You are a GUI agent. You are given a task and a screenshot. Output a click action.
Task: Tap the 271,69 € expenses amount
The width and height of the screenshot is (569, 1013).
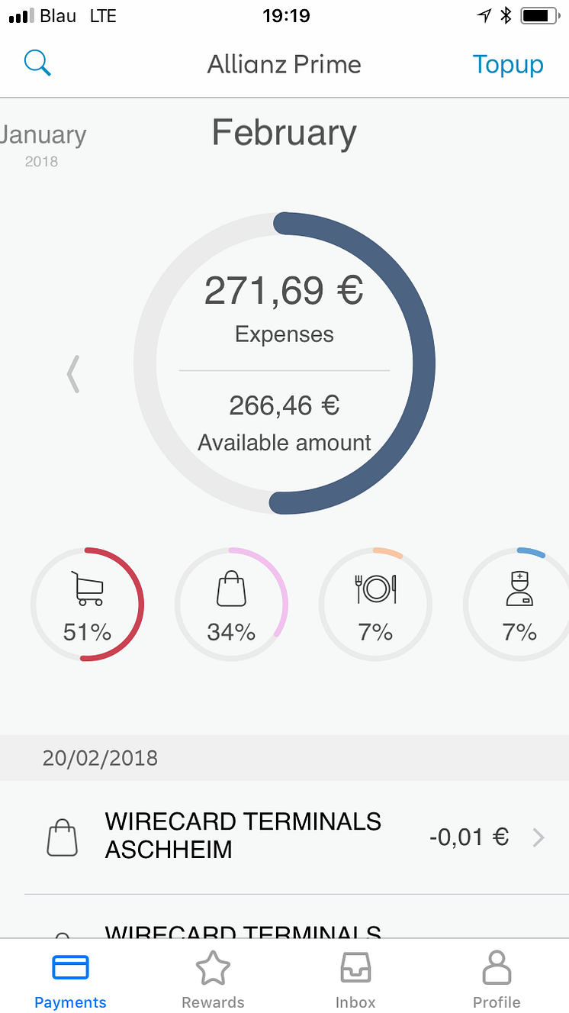[x=284, y=291]
